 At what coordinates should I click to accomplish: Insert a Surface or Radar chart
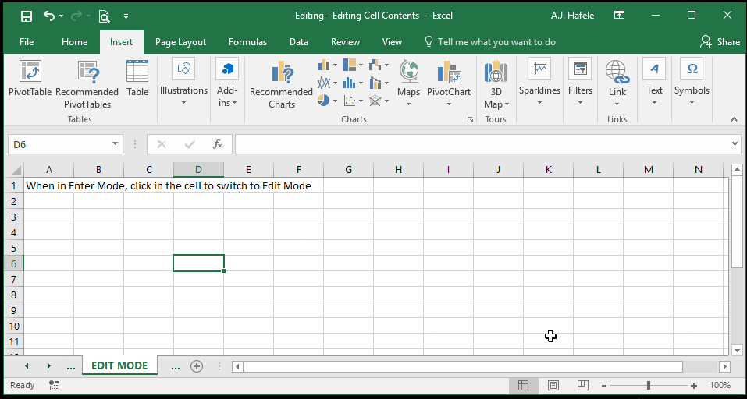[379, 101]
